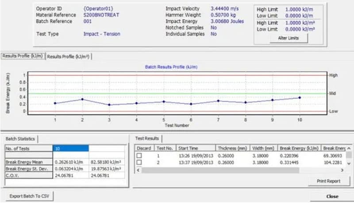Click High Limit value 1.0000 kJ/m

coord(299,9)
